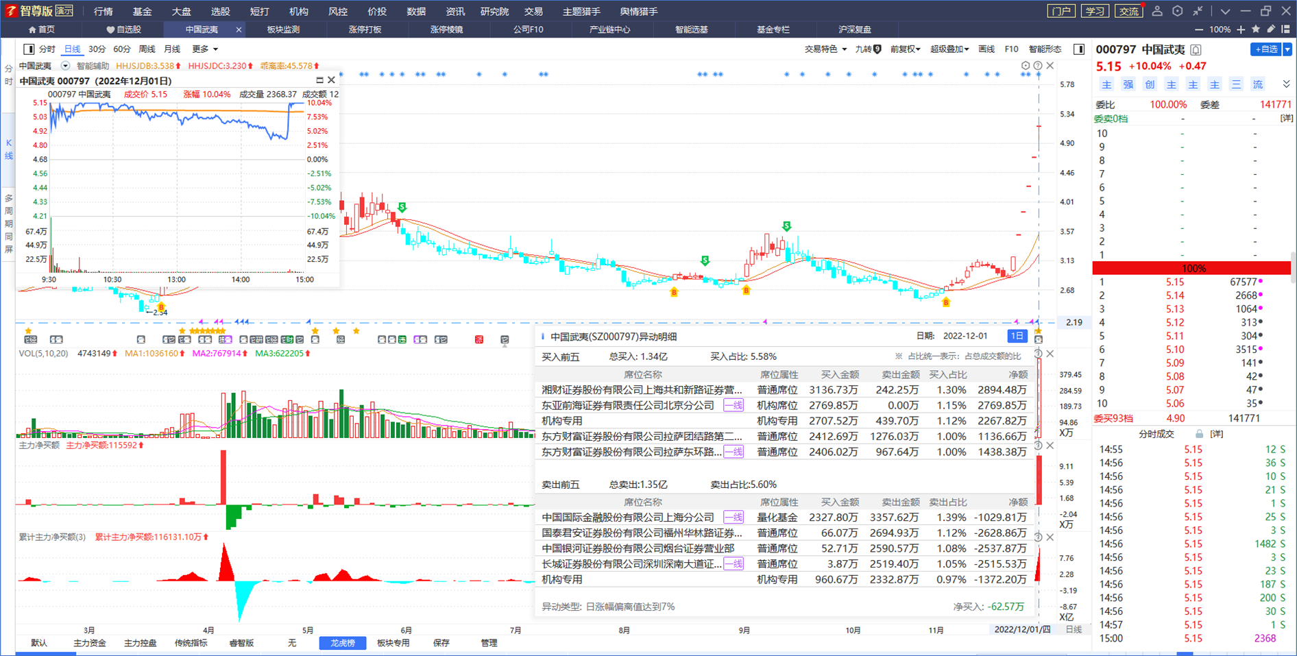Expand the double-chevron under the stock tags row
1297x656 pixels.
click(1286, 84)
